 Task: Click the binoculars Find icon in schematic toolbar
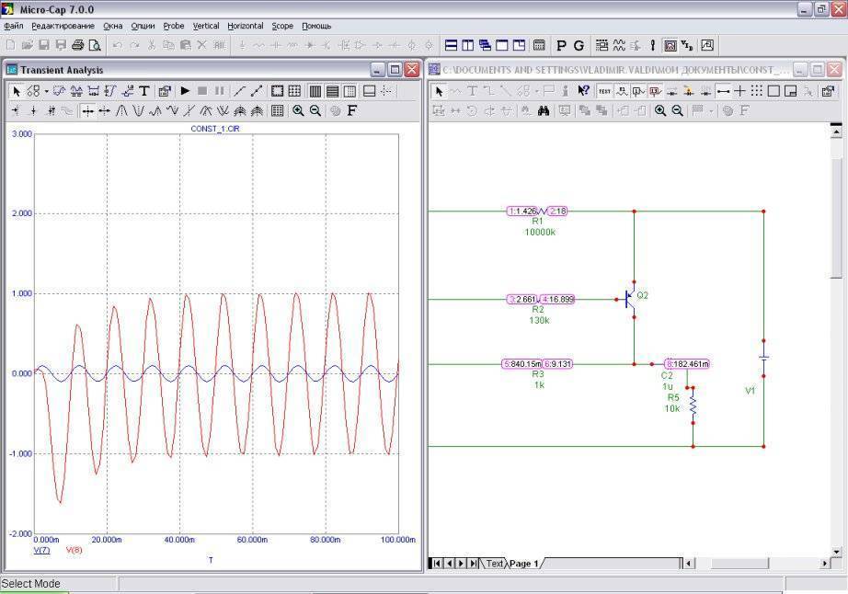tap(544, 110)
